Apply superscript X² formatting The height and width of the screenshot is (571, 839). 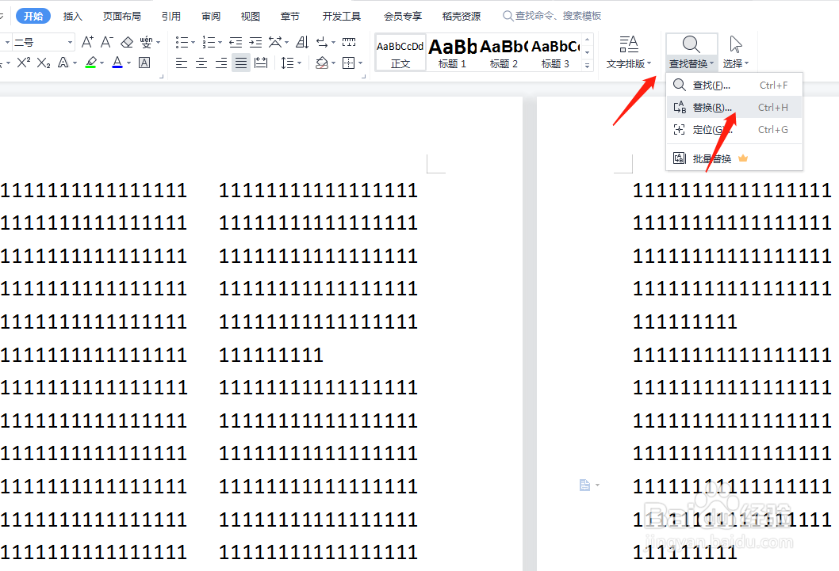coord(24,63)
